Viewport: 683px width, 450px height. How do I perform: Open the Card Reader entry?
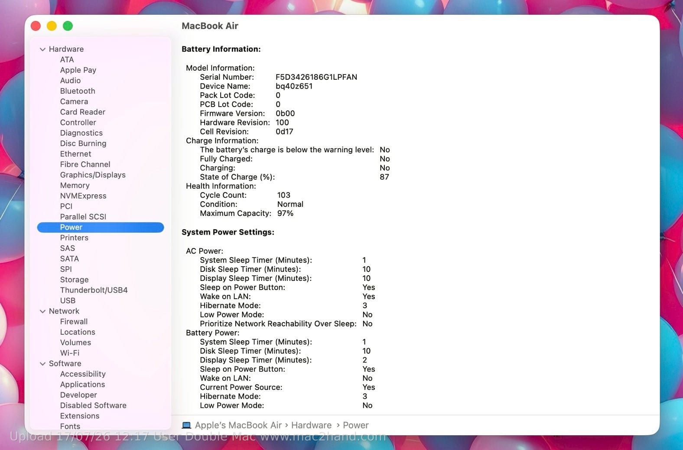(83, 112)
